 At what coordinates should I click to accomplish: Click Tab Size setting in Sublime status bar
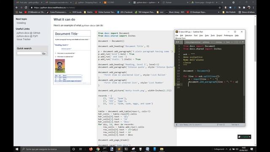click(x=235, y=125)
